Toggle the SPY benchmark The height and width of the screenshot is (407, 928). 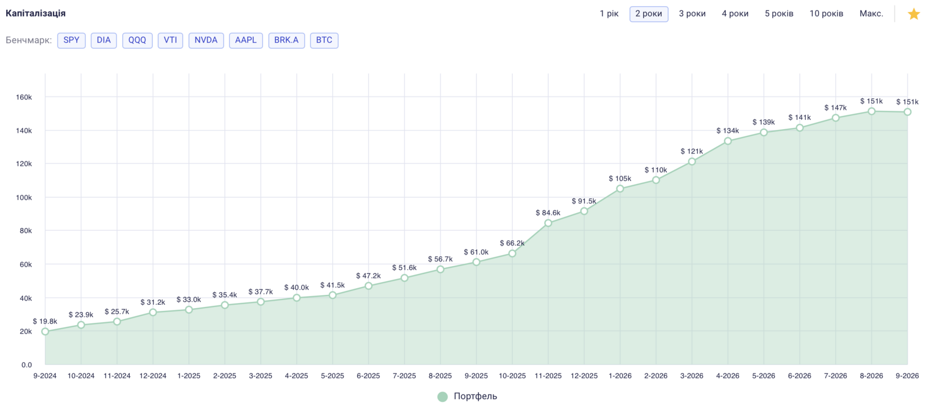click(x=71, y=40)
